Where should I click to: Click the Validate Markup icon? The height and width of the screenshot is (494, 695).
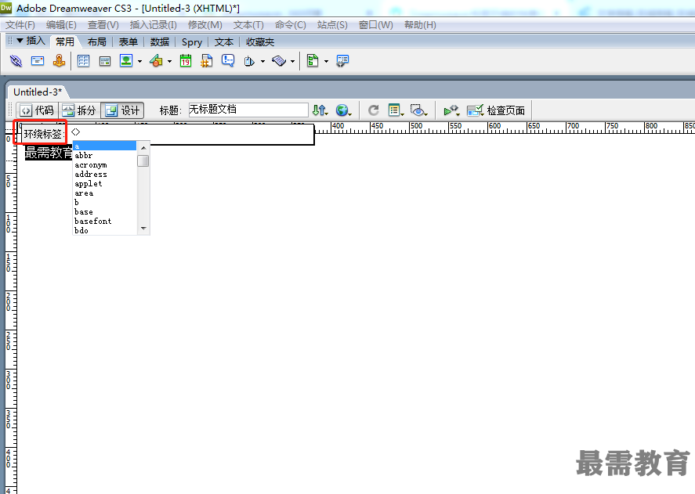tap(451, 110)
